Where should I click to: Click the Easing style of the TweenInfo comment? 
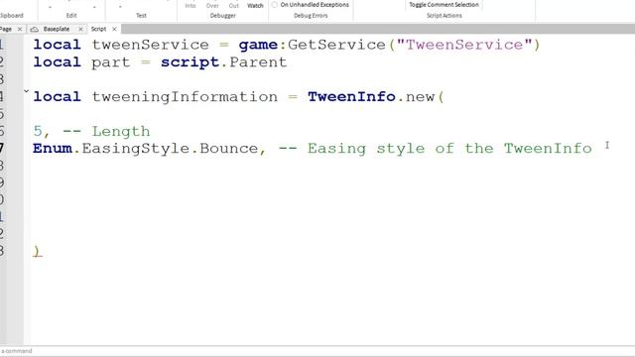(x=436, y=149)
